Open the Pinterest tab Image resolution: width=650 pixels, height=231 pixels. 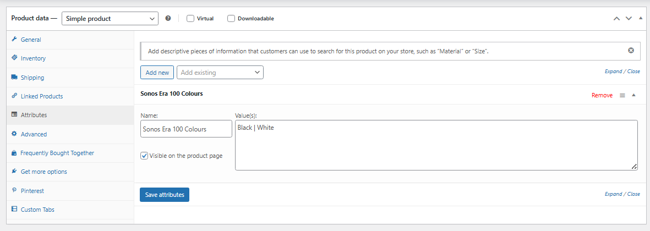point(70,191)
